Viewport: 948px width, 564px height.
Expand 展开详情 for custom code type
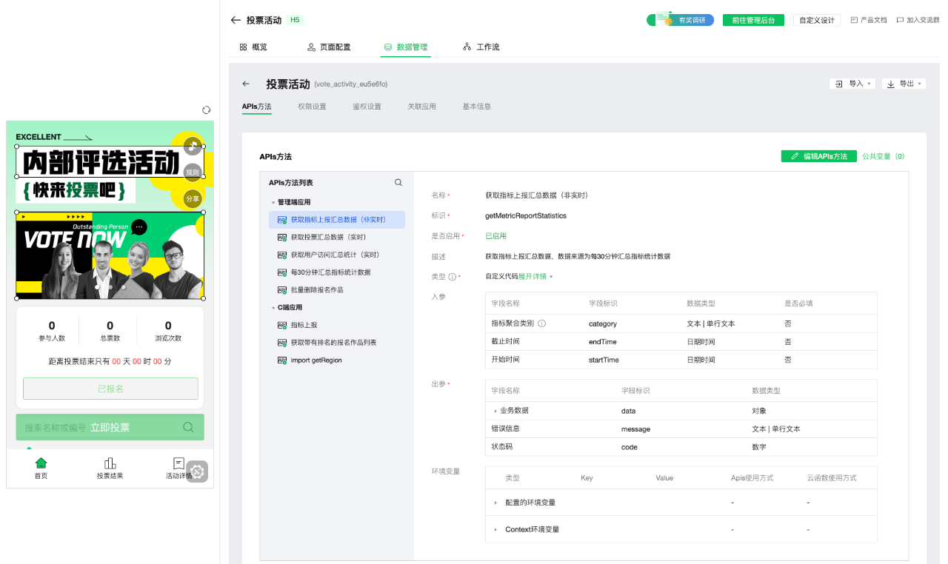tap(535, 277)
